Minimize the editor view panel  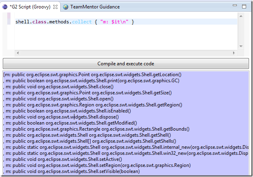click(x=235, y=6)
